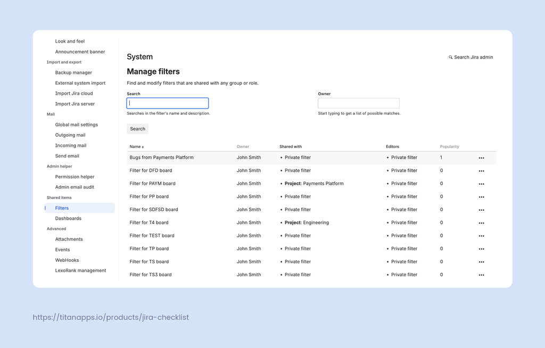545x348 pixels.
Task: Click the Shared with column header
Action: point(291,147)
